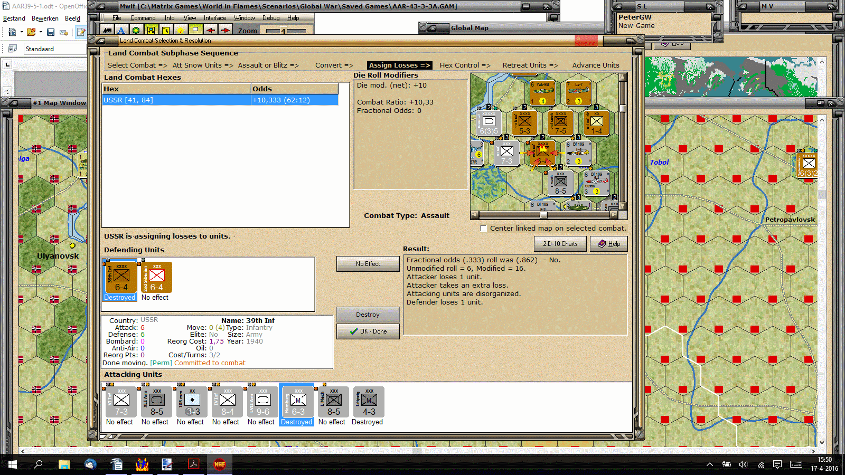Select the green circle toolbar icon
The width and height of the screenshot is (845, 475).
point(136,31)
